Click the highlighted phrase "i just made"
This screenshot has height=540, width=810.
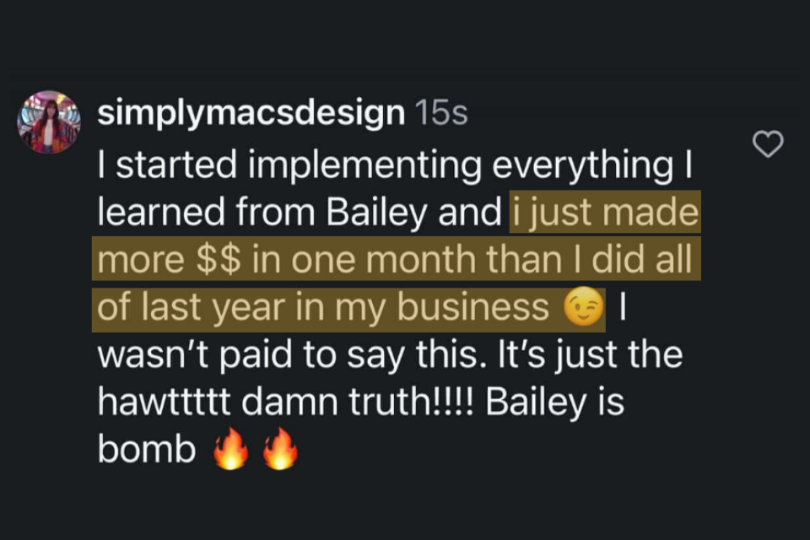(x=605, y=214)
